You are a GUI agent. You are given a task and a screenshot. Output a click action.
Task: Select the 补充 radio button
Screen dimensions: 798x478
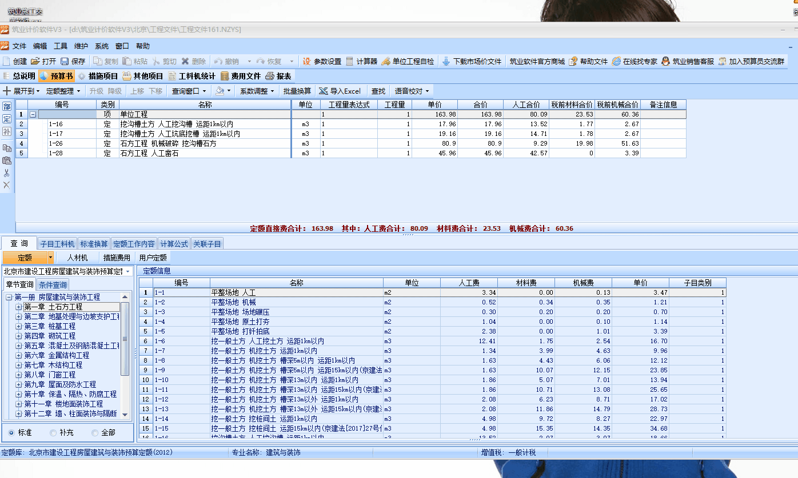click(x=53, y=433)
